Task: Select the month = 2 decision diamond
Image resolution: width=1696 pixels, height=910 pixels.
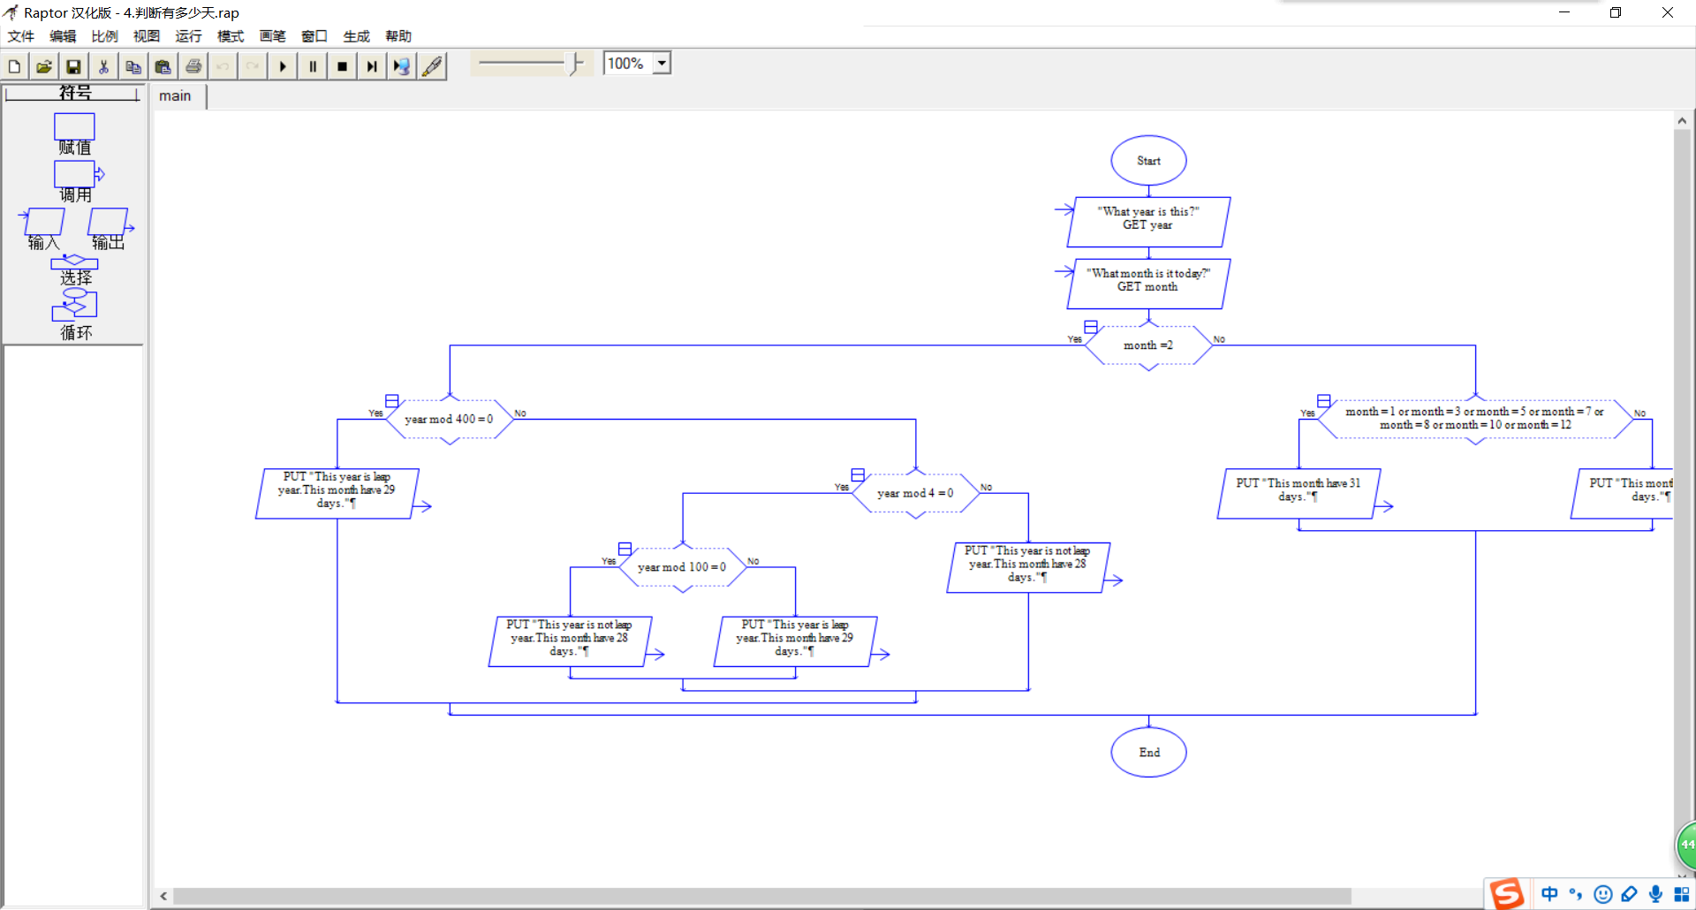Action: pyautogui.click(x=1148, y=345)
